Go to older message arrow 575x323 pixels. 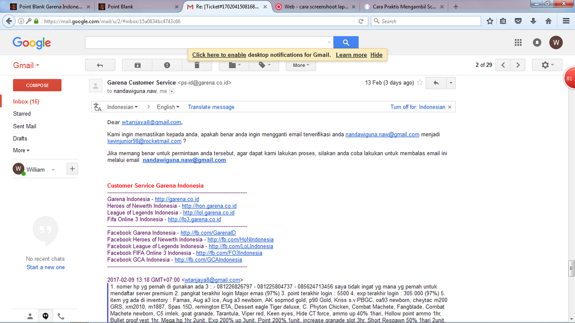[518, 65]
